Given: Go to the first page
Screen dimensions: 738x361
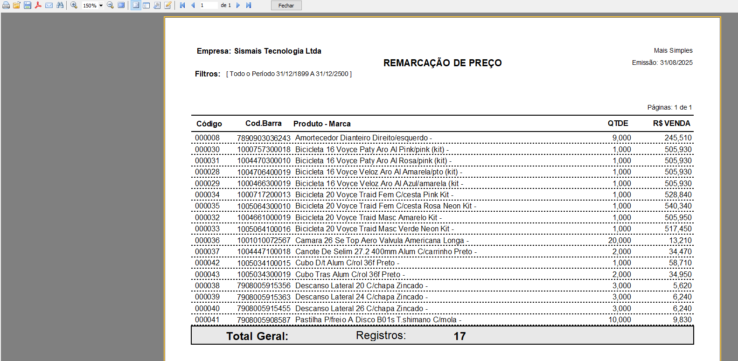Looking at the screenshot, I should pyautogui.click(x=182, y=6).
